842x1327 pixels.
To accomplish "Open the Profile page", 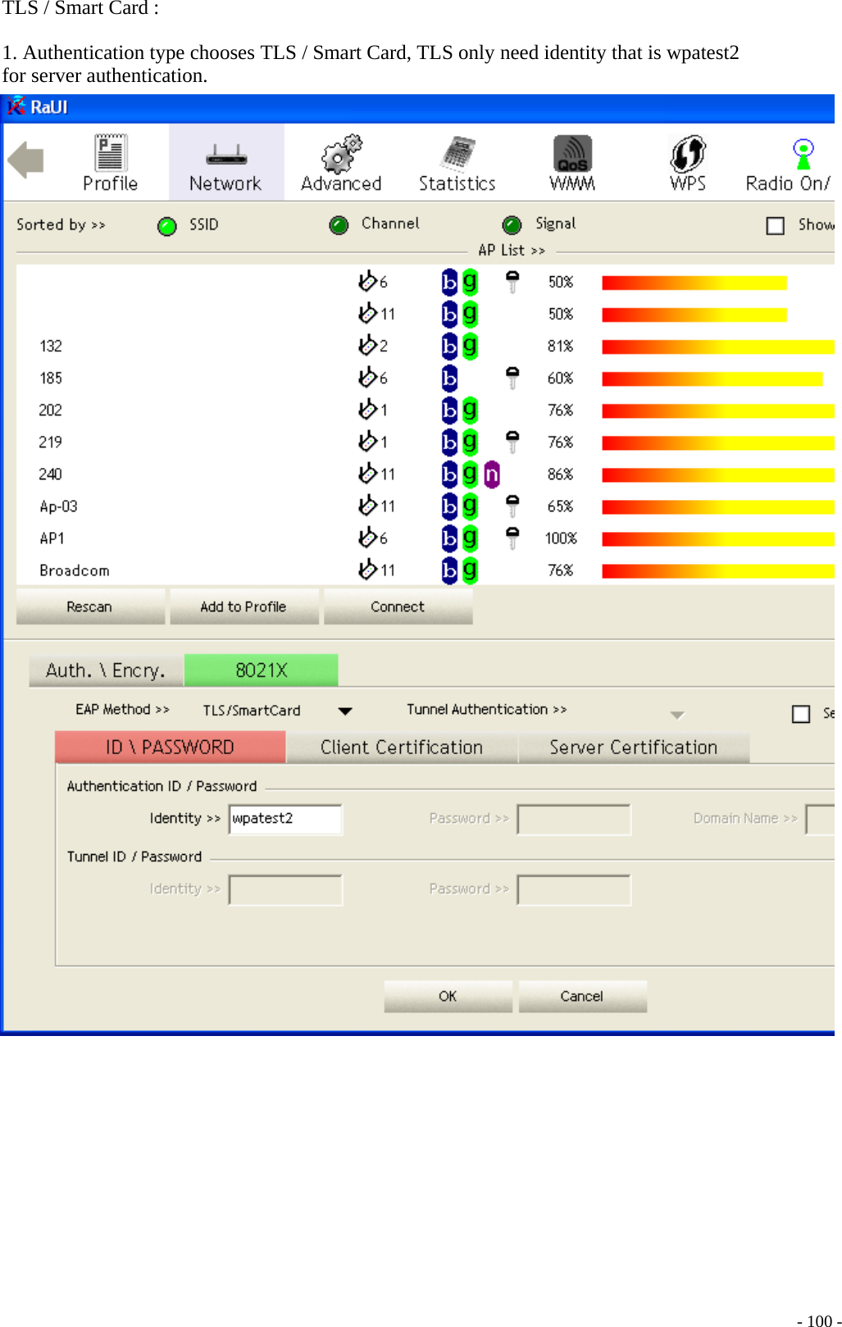I will [110, 163].
